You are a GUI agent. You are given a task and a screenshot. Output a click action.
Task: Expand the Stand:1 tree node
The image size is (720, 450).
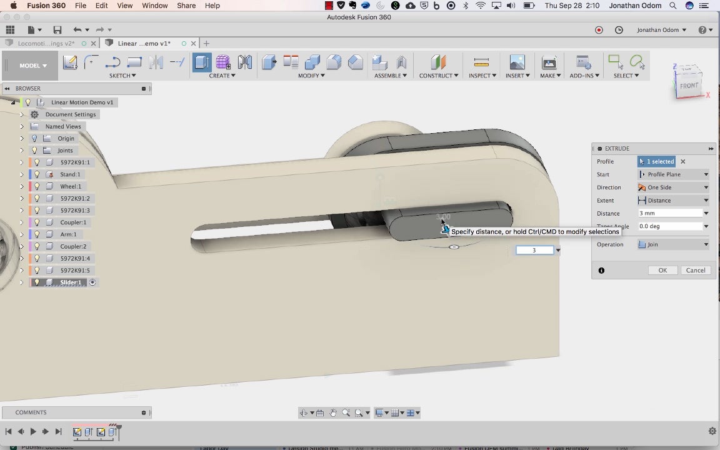[x=22, y=174]
